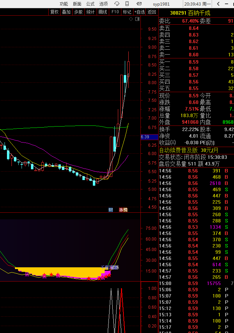
Task: Click the tallest red candlestick on the chart
Action: point(121,96)
